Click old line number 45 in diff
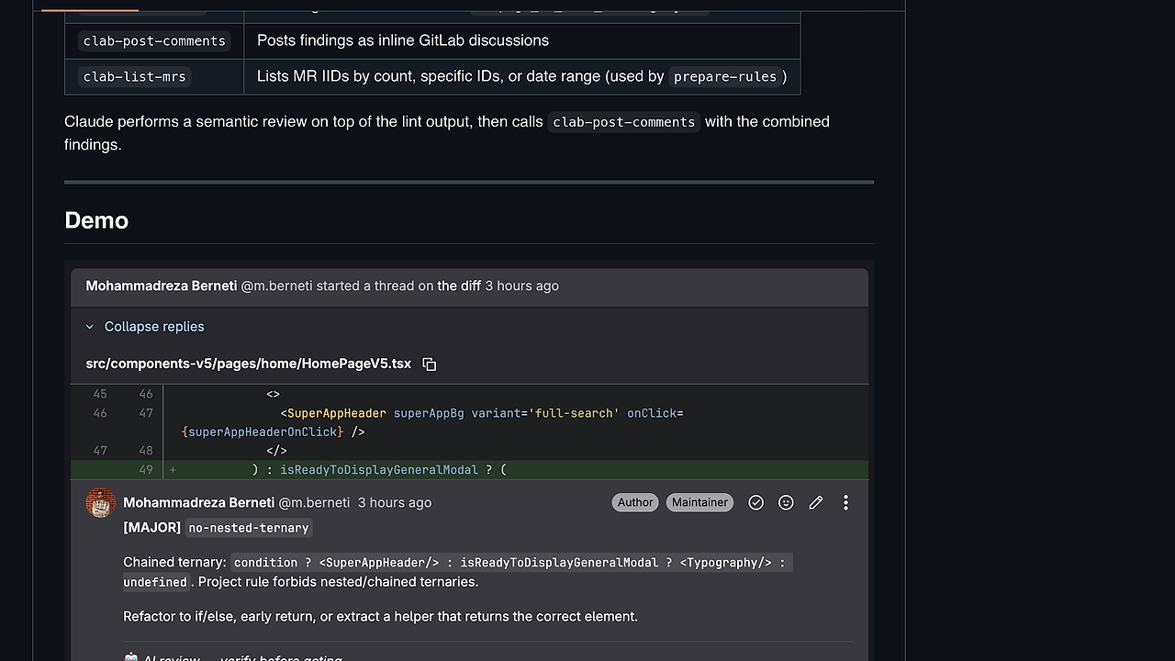The image size is (1175, 661). pyautogui.click(x=100, y=394)
